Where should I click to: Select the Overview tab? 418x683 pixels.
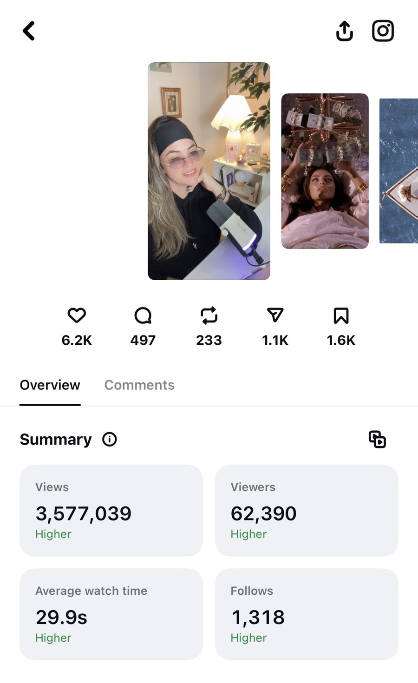(50, 385)
